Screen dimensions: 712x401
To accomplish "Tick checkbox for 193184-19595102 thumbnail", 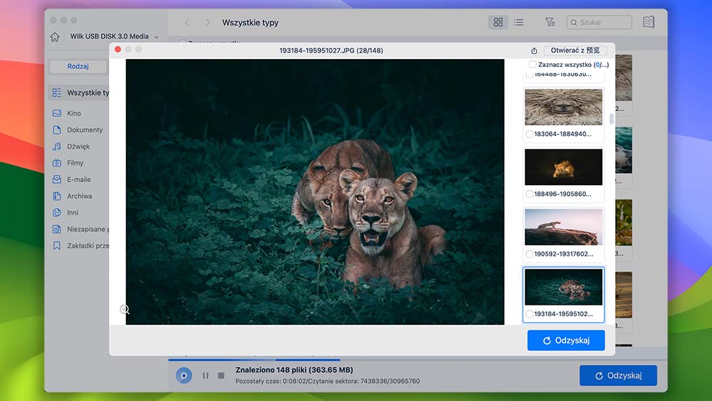I will click(x=529, y=314).
